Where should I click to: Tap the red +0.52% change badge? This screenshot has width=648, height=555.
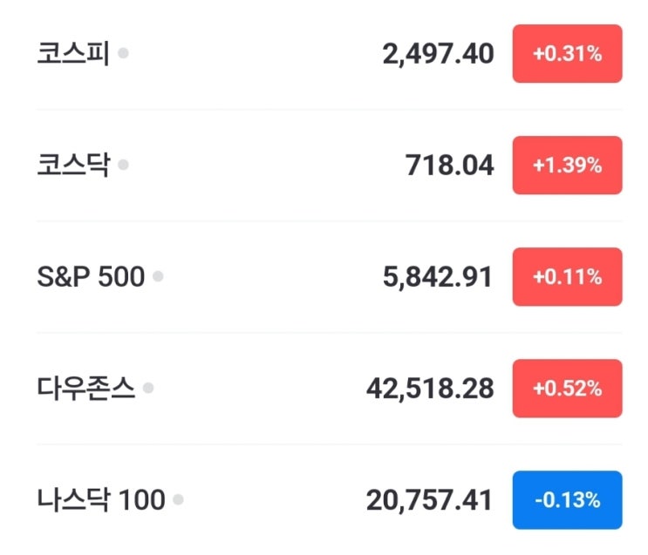[x=567, y=389]
